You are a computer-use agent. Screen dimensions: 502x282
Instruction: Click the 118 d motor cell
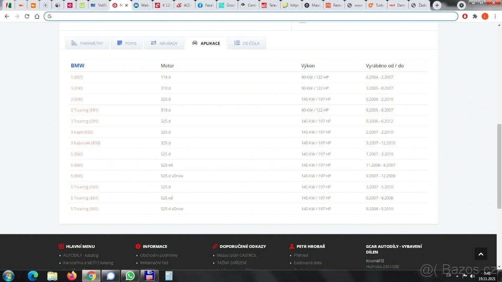[x=166, y=77]
